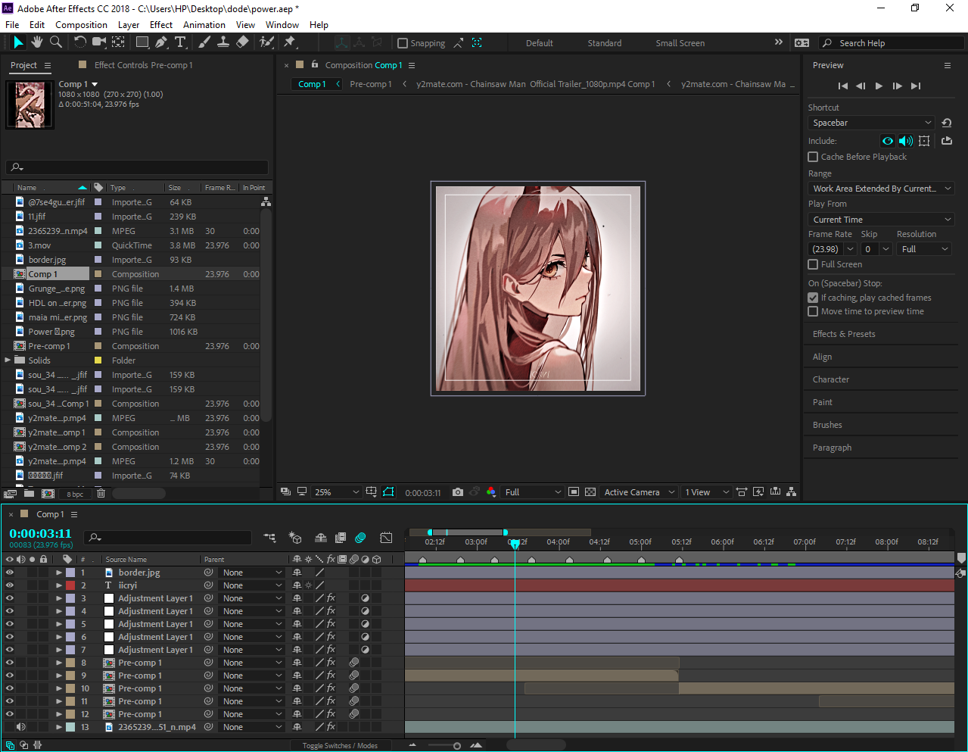This screenshot has height=752, width=968.
Task: Open the Spacebar shortcut dropdown
Action: (x=873, y=123)
